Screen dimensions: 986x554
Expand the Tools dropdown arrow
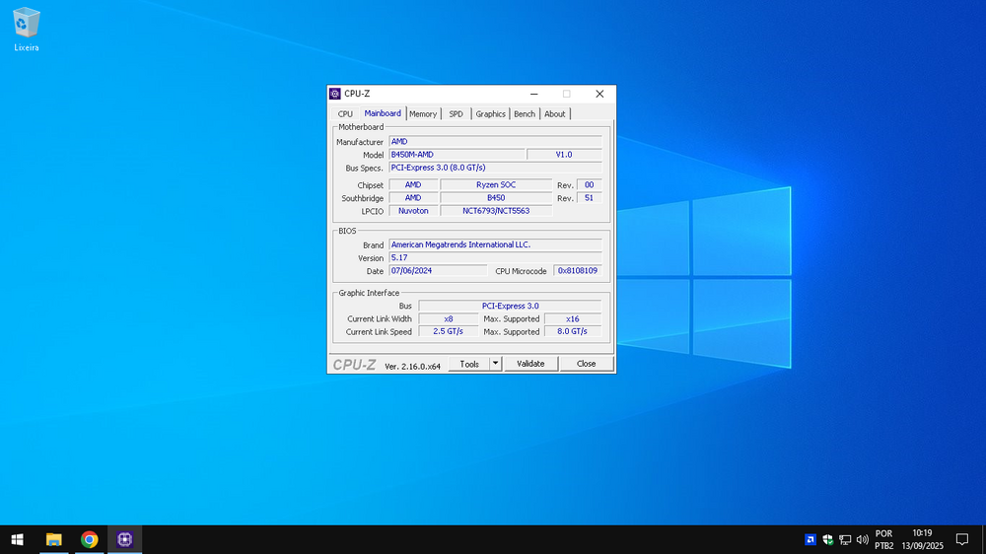[x=496, y=364]
